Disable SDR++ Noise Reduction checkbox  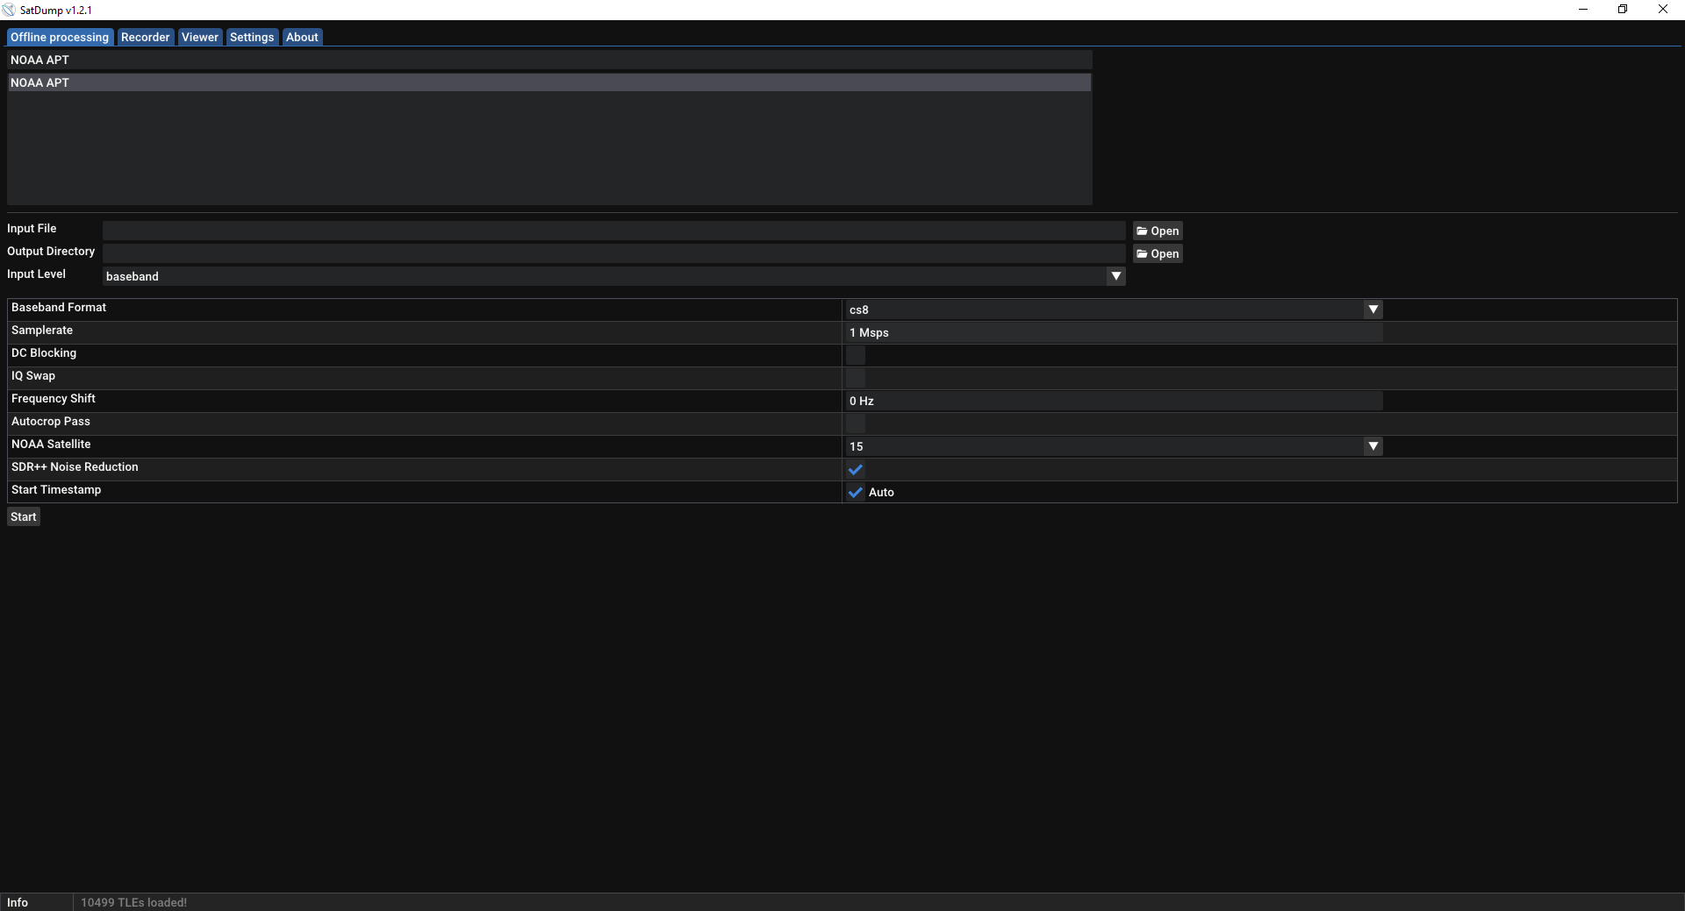pos(856,469)
